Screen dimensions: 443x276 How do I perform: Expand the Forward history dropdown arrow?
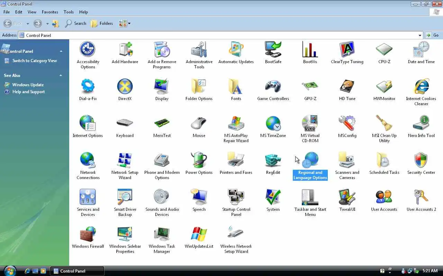click(x=47, y=24)
